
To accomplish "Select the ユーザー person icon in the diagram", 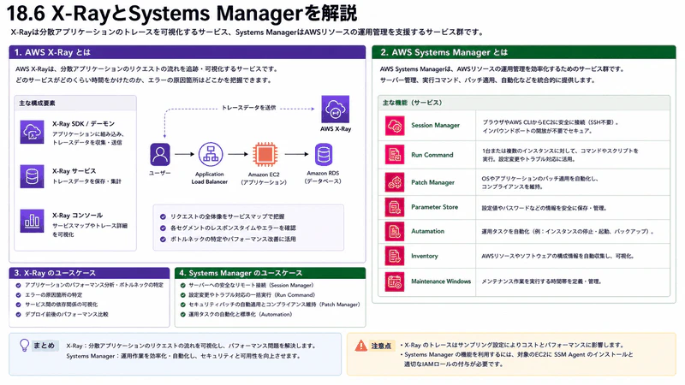I will [160, 154].
